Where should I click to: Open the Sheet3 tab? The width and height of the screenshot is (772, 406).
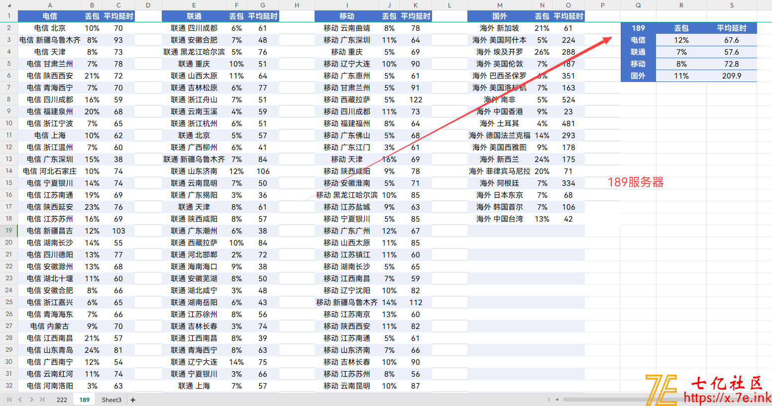111,400
